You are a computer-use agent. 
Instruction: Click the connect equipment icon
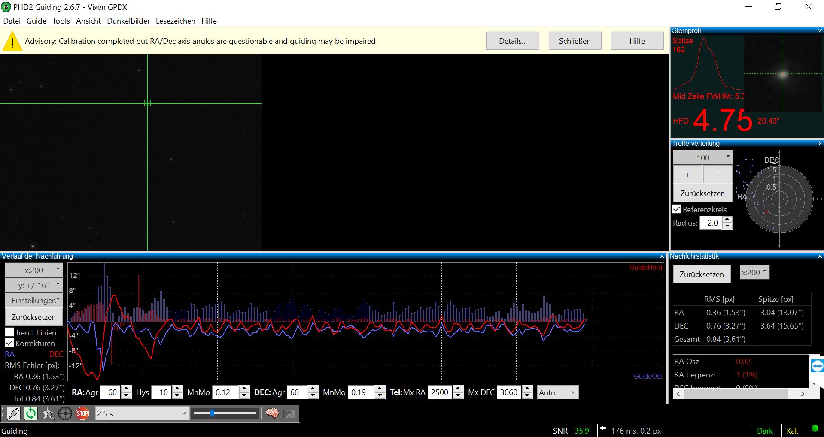pos(14,413)
